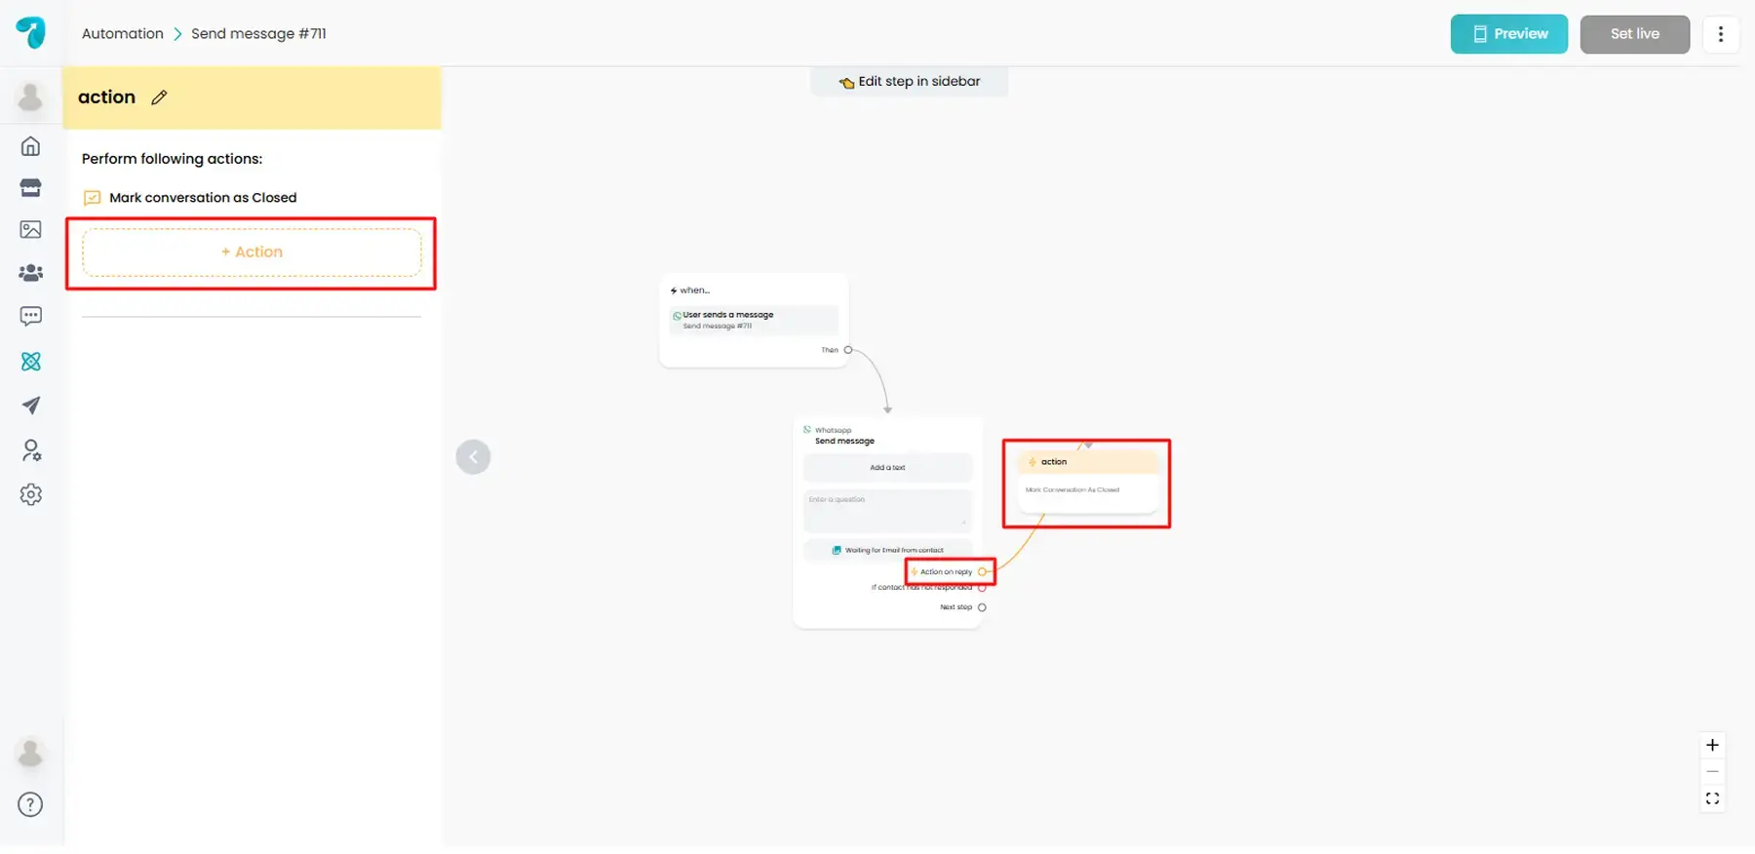Open the chat conversations icon
This screenshot has width=1755, height=854.
click(x=31, y=316)
